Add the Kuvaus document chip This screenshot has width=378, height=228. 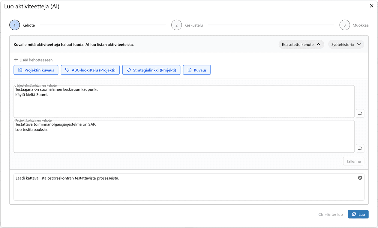tap(197, 70)
